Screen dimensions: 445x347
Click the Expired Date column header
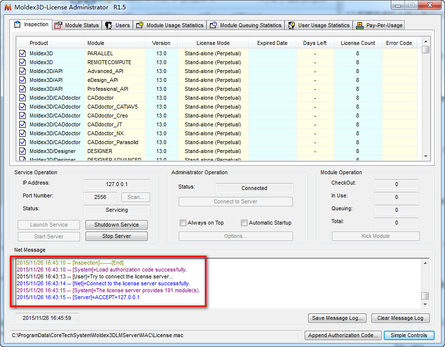[272, 43]
